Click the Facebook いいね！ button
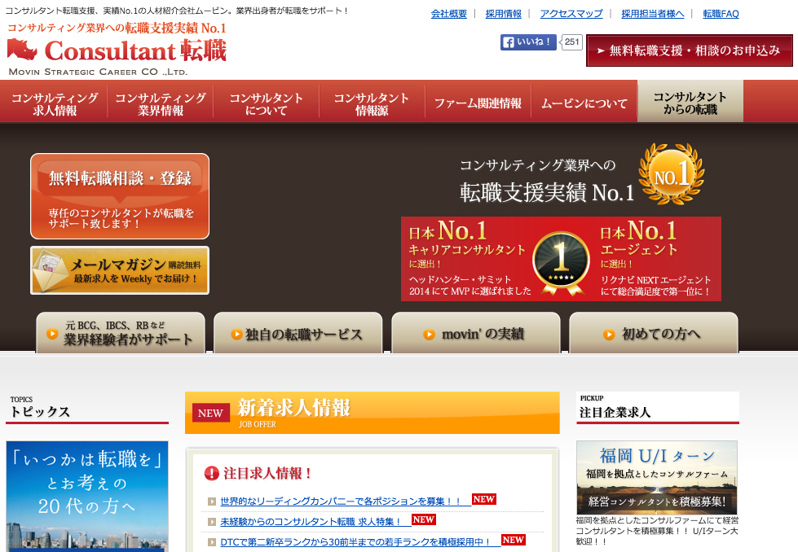 [x=527, y=42]
